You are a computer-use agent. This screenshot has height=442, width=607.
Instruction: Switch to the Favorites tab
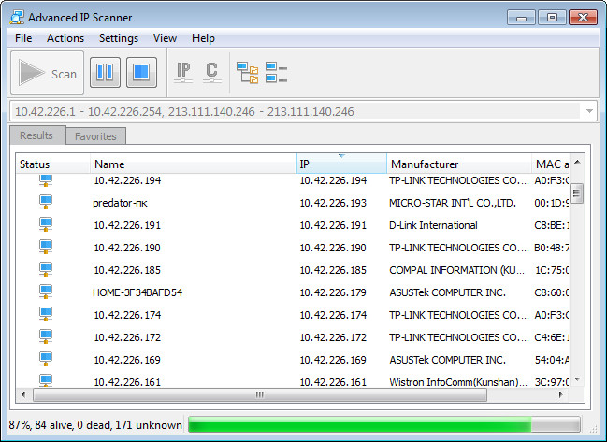pyautogui.click(x=95, y=136)
